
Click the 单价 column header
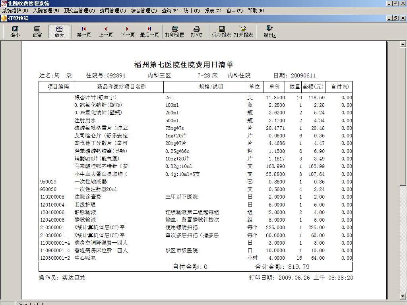[274, 87]
